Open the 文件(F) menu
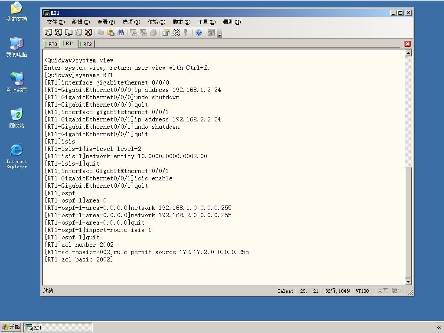444x333 pixels. click(56, 22)
